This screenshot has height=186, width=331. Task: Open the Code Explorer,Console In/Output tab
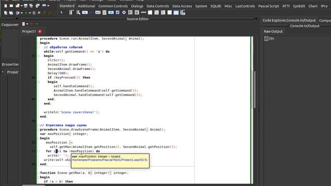(289, 21)
